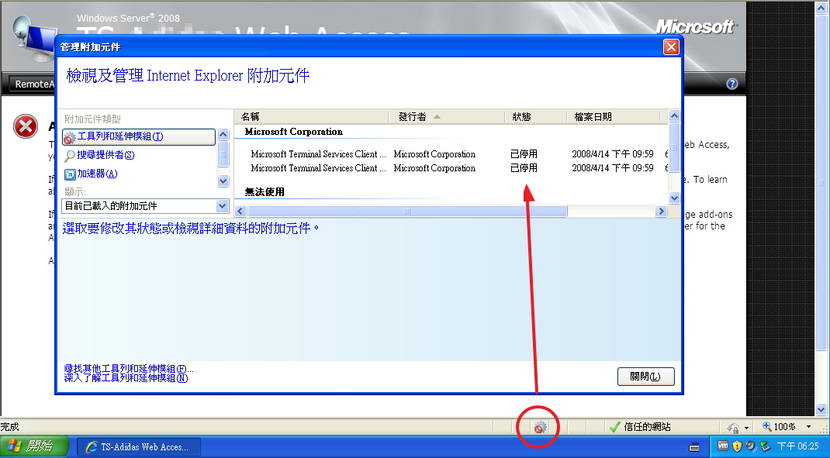Click the add-on list horizontal scrollbar thumb

pos(407,211)
